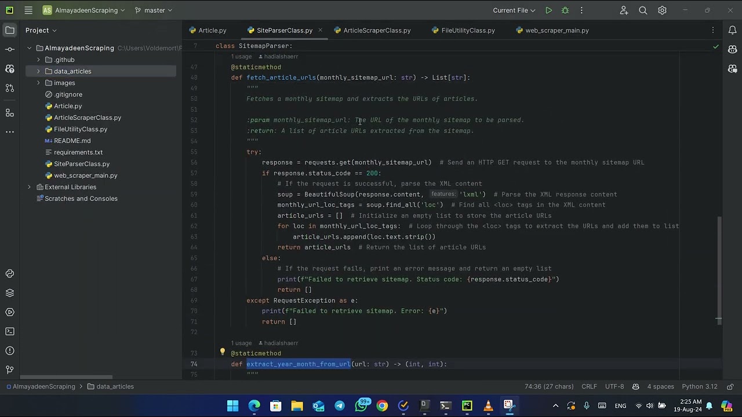The width and height of the screenshot is (742, 417).
Task: Open the master branch dropdown
Action: tap(154, 10)
